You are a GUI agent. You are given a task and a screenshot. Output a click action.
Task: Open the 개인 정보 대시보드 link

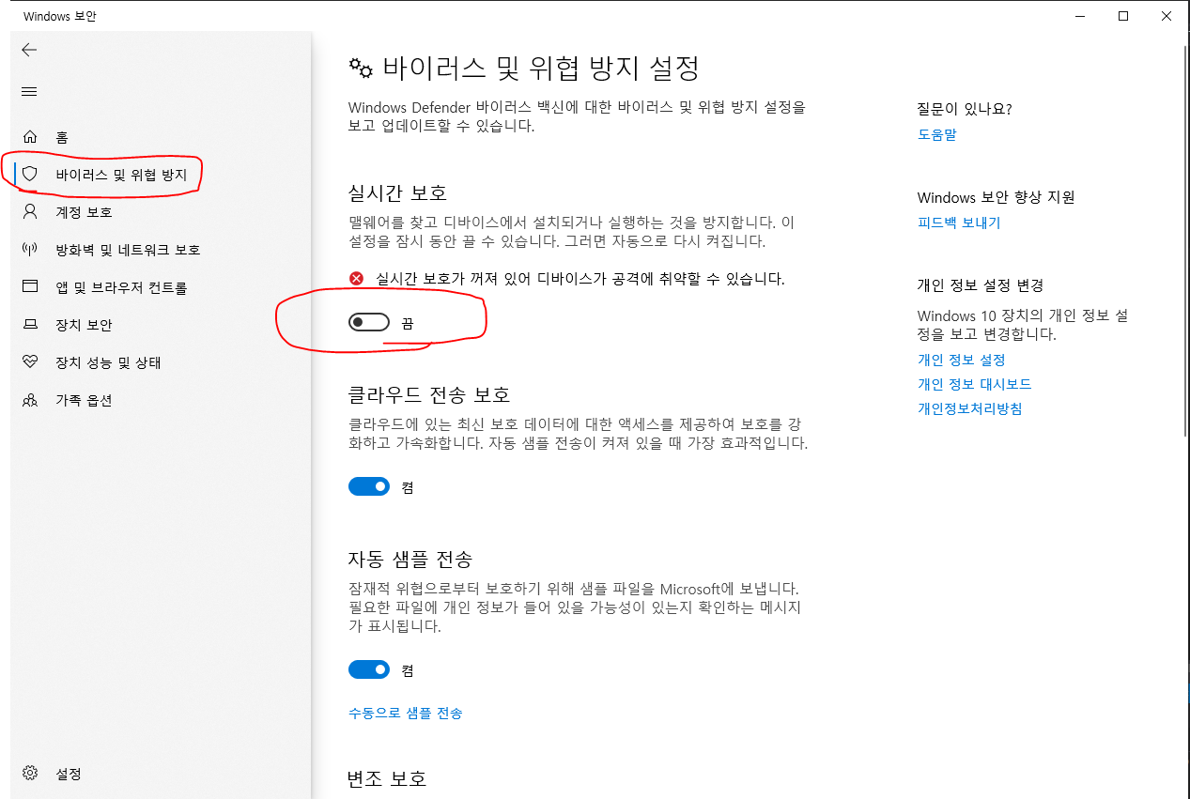(x=974, y=384)
